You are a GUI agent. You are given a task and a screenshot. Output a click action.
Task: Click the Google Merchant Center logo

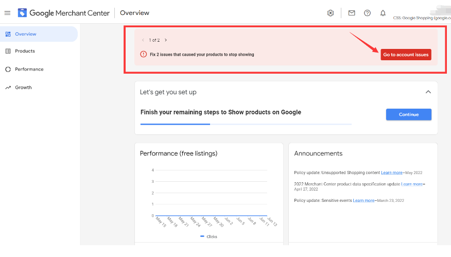(23, 13)
